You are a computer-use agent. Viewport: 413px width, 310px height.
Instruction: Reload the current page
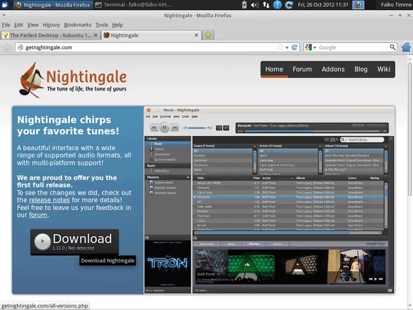click(x=294, y=48)
